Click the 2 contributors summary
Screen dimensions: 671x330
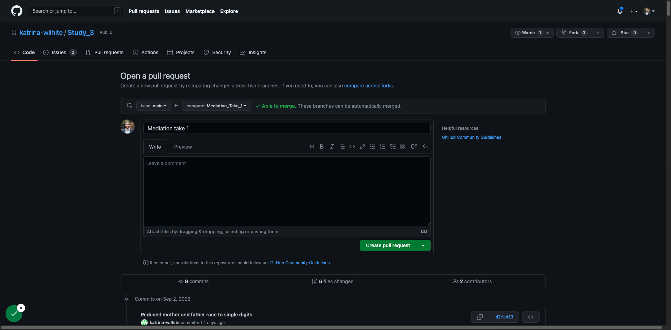point(472,281)
